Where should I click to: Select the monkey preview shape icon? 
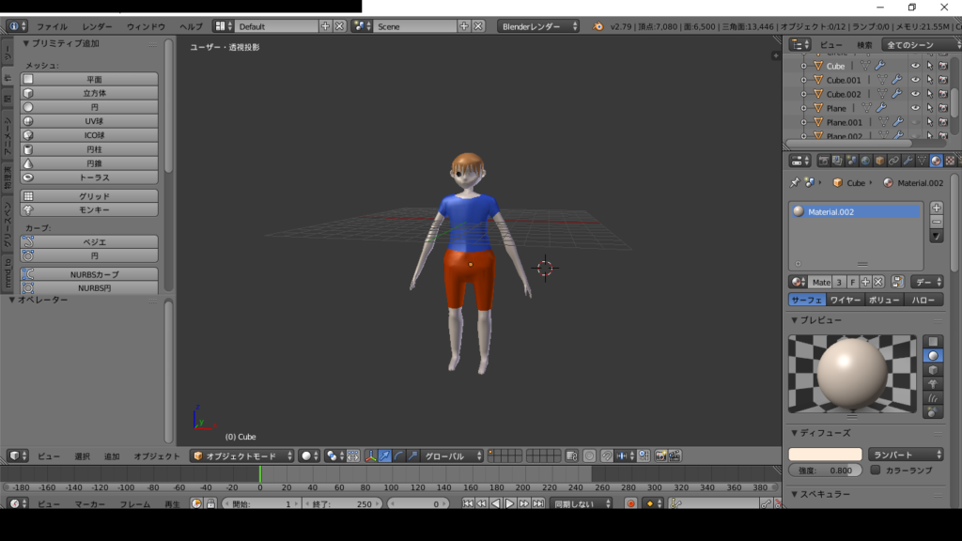click(x=933, y=384)
